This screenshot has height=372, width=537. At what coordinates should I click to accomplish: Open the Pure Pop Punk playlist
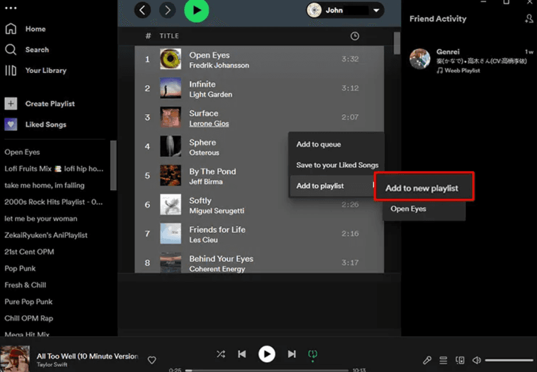[28, 302]
